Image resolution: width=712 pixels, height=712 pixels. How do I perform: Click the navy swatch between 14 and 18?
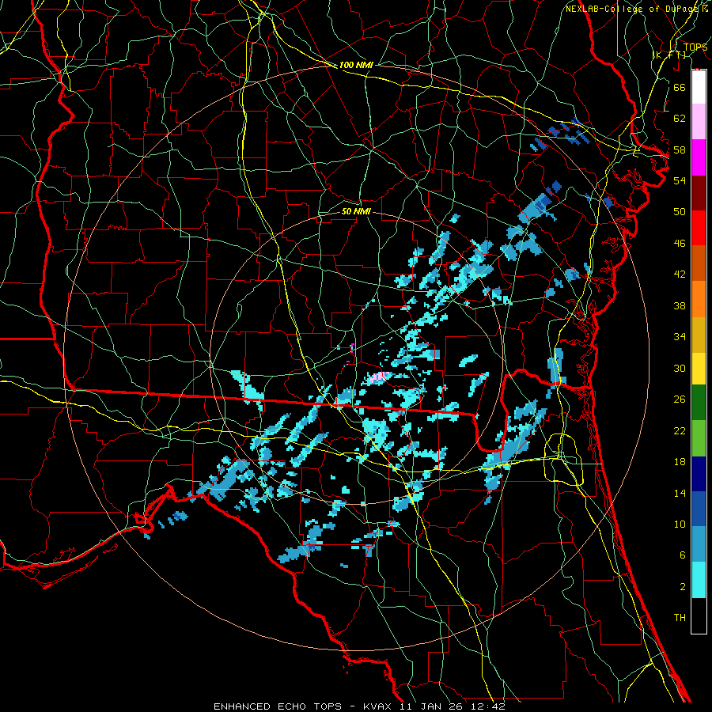pos(699,474)
